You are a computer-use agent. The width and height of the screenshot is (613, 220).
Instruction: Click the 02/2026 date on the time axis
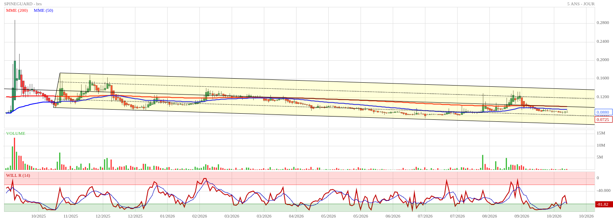[199, 216]
